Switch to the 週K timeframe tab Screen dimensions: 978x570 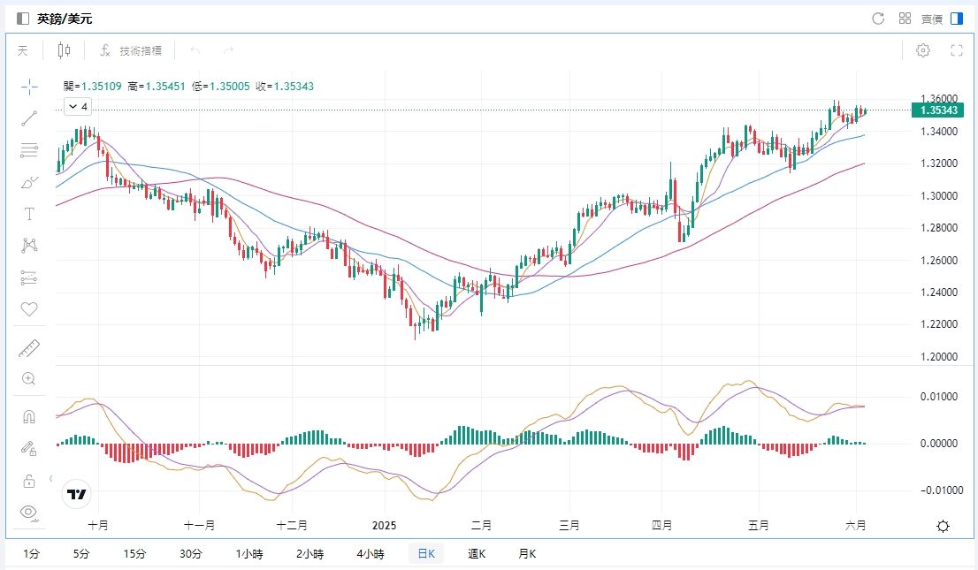(478, 554)
